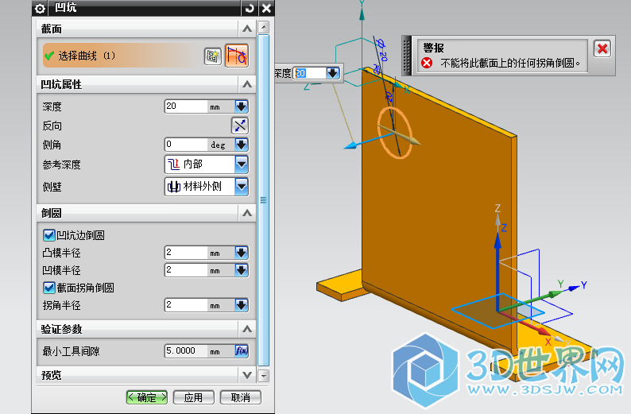Click the 应用 button

(x=194, y=397)
